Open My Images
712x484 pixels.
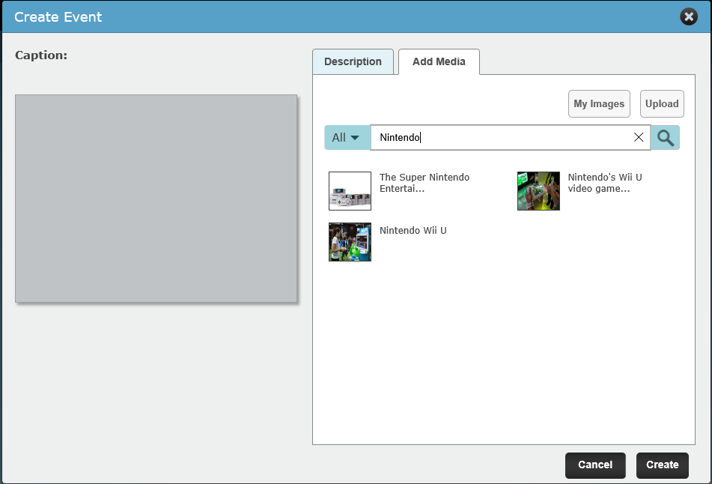coord(599,103)
